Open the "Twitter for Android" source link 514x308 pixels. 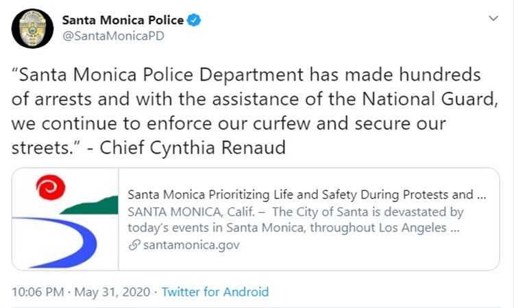[215, 292]
